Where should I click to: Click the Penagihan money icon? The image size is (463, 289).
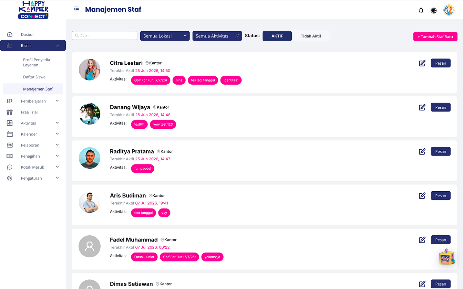click(x=10, y=156)
